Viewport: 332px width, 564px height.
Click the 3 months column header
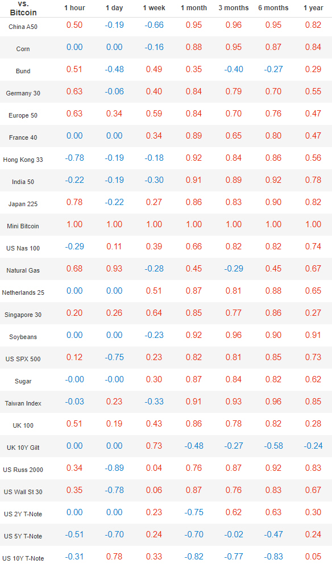click(234, 7)
